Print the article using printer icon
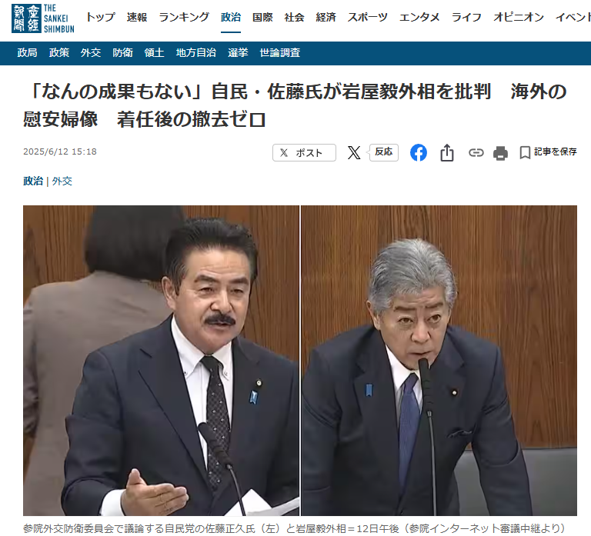 click(500, 153)
